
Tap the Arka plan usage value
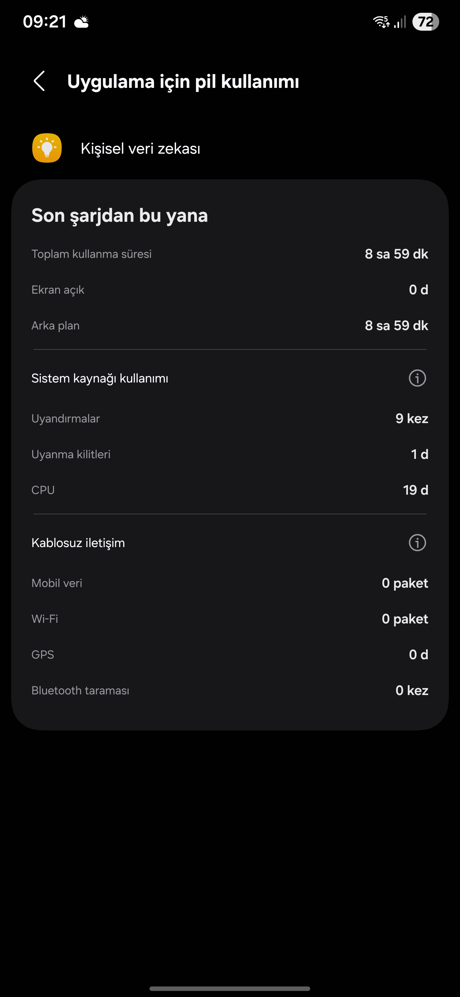pos(396,326)
